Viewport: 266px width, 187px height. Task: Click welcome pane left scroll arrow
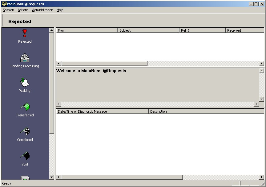59,104
